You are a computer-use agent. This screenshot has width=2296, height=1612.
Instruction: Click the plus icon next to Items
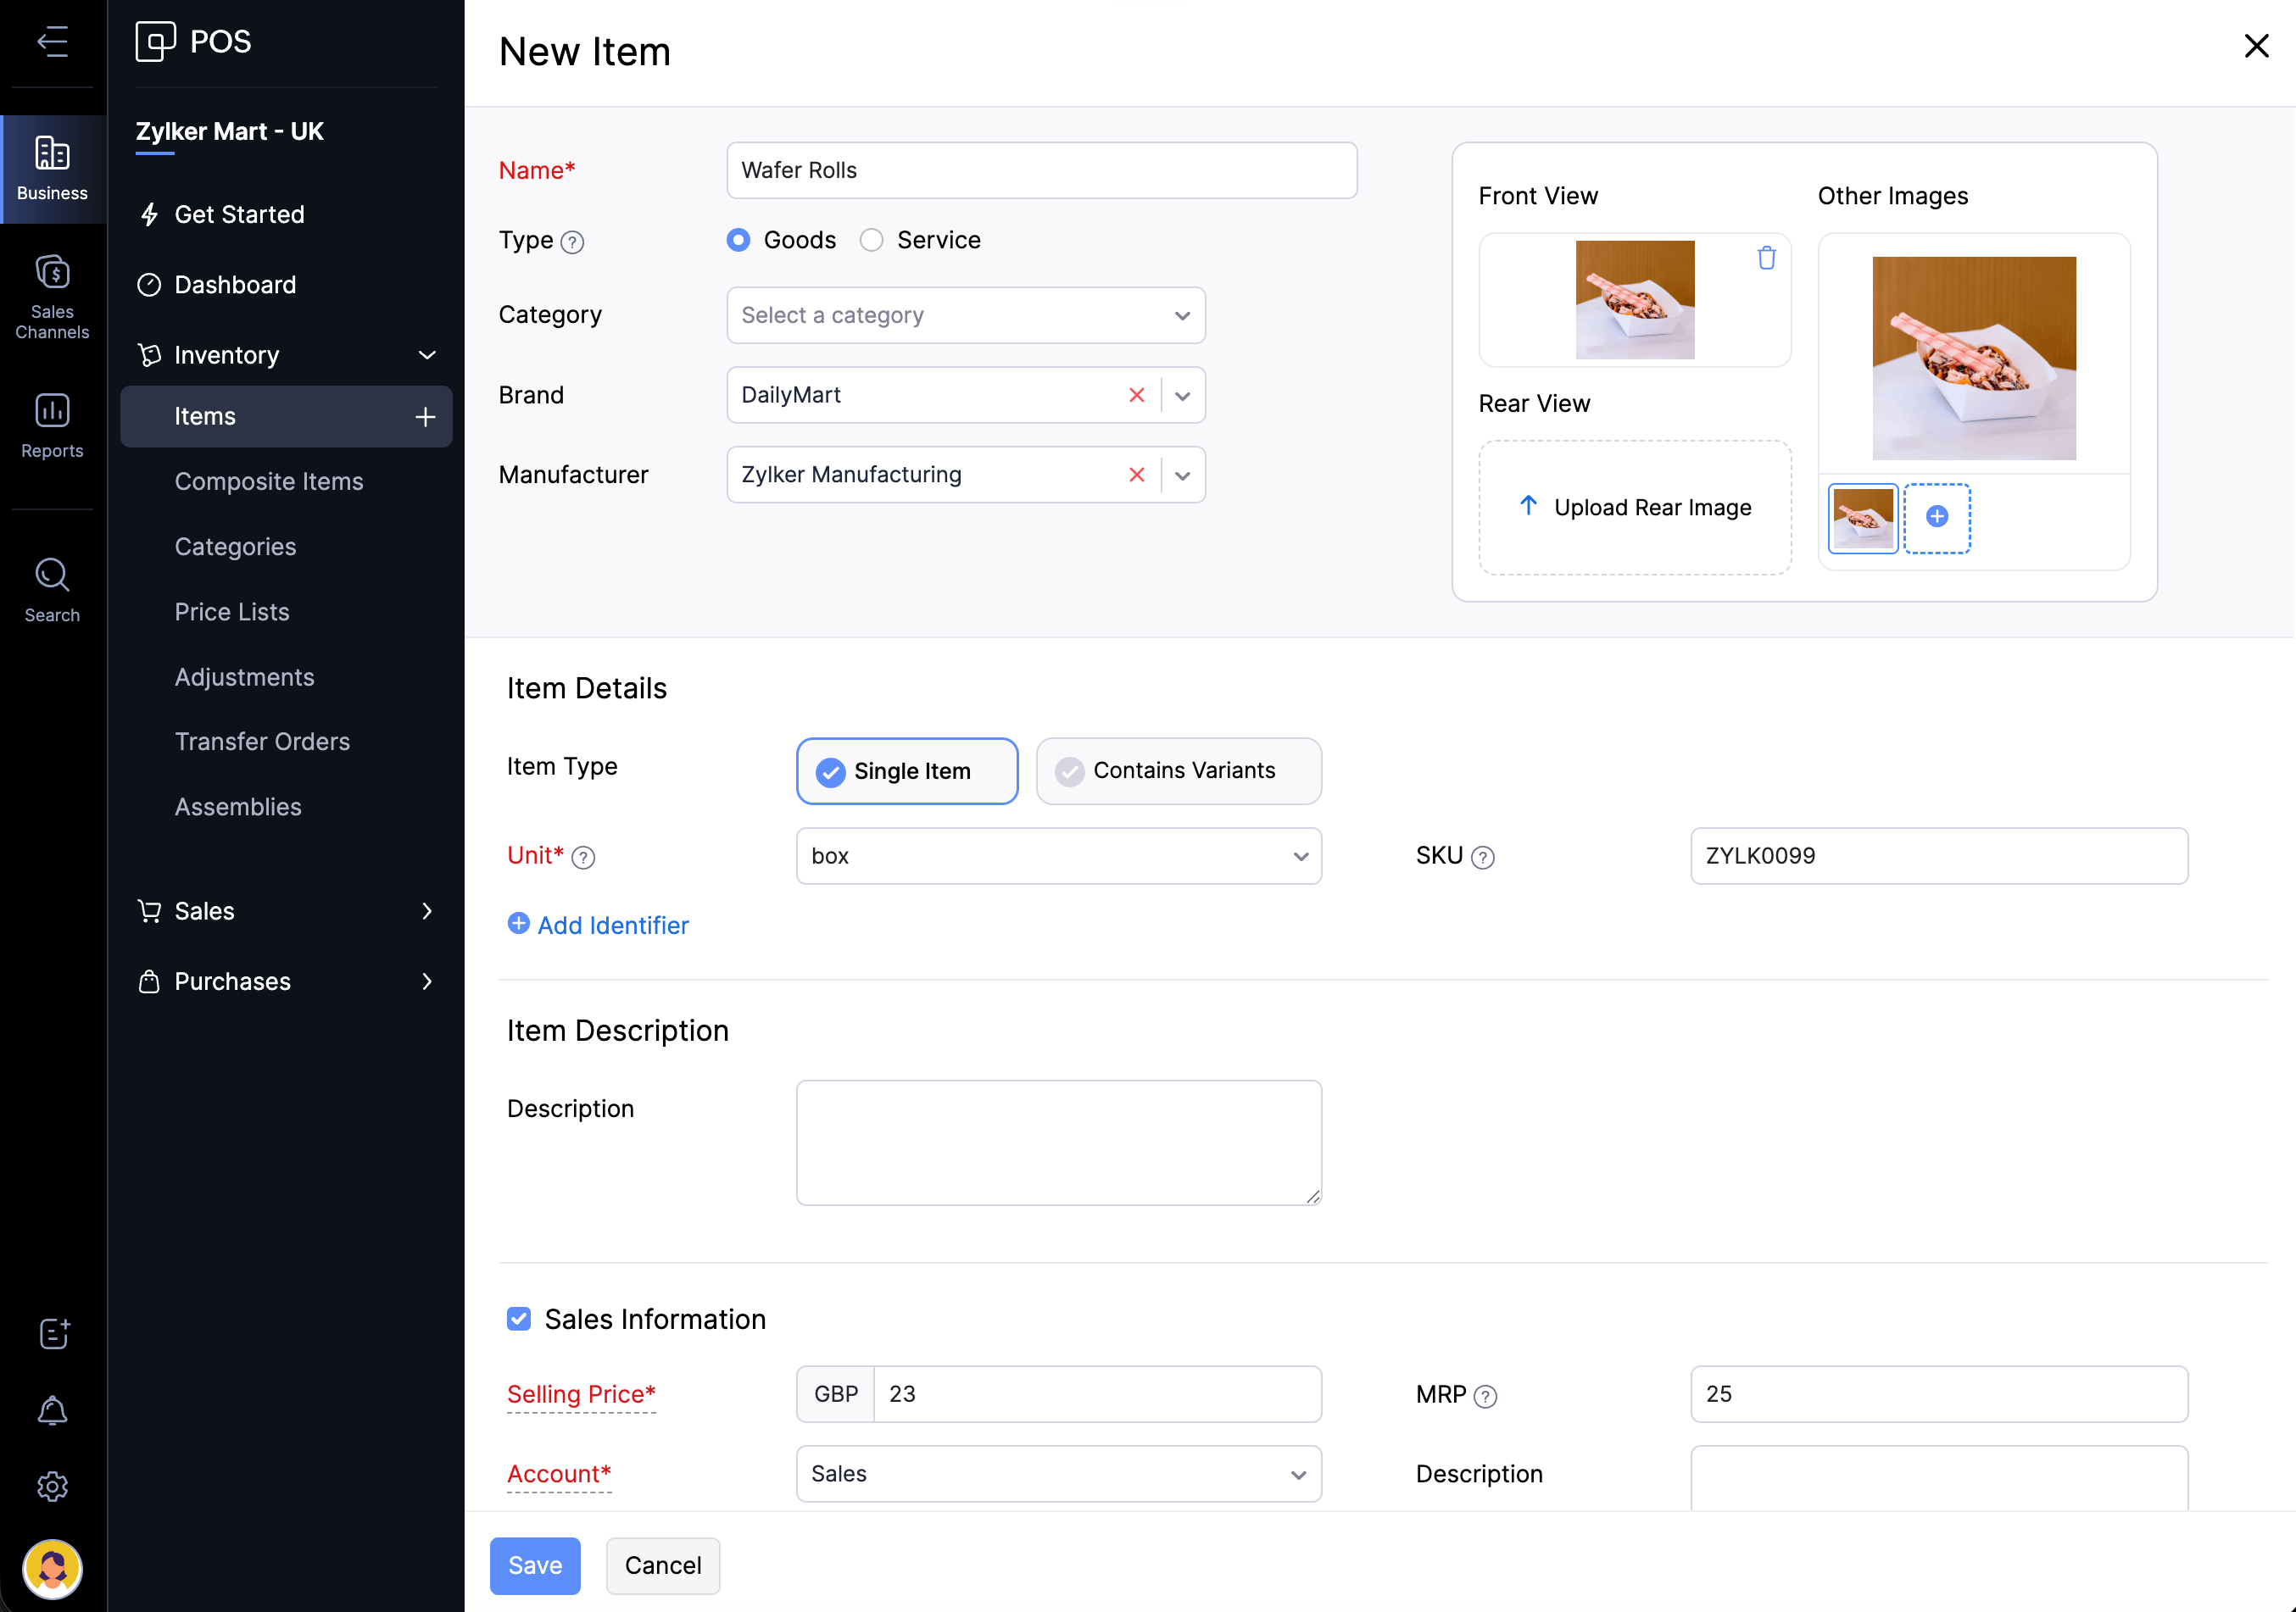pyautogui.click(x=425, y=417)
